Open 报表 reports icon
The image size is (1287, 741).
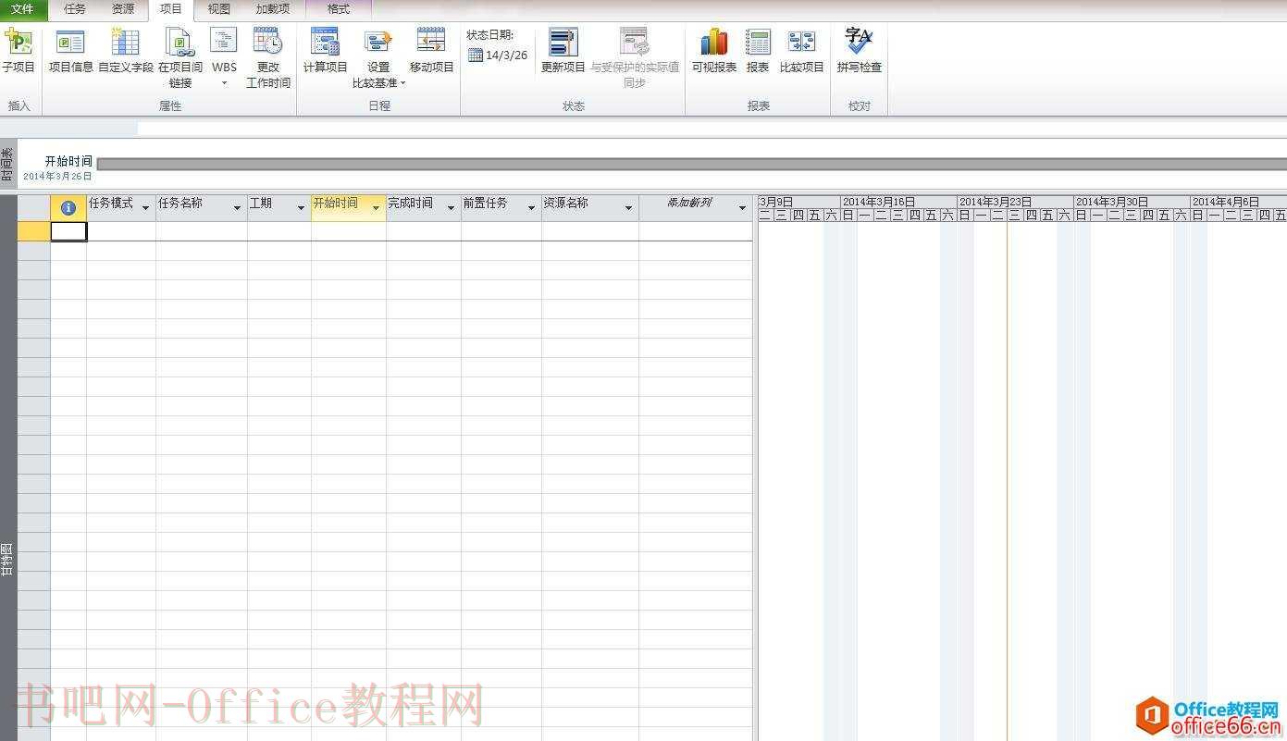[758, 52]
